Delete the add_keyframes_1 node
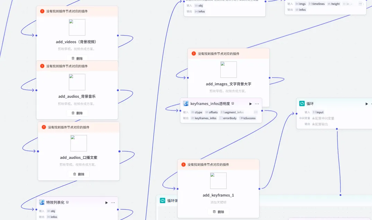 (219, 212)
